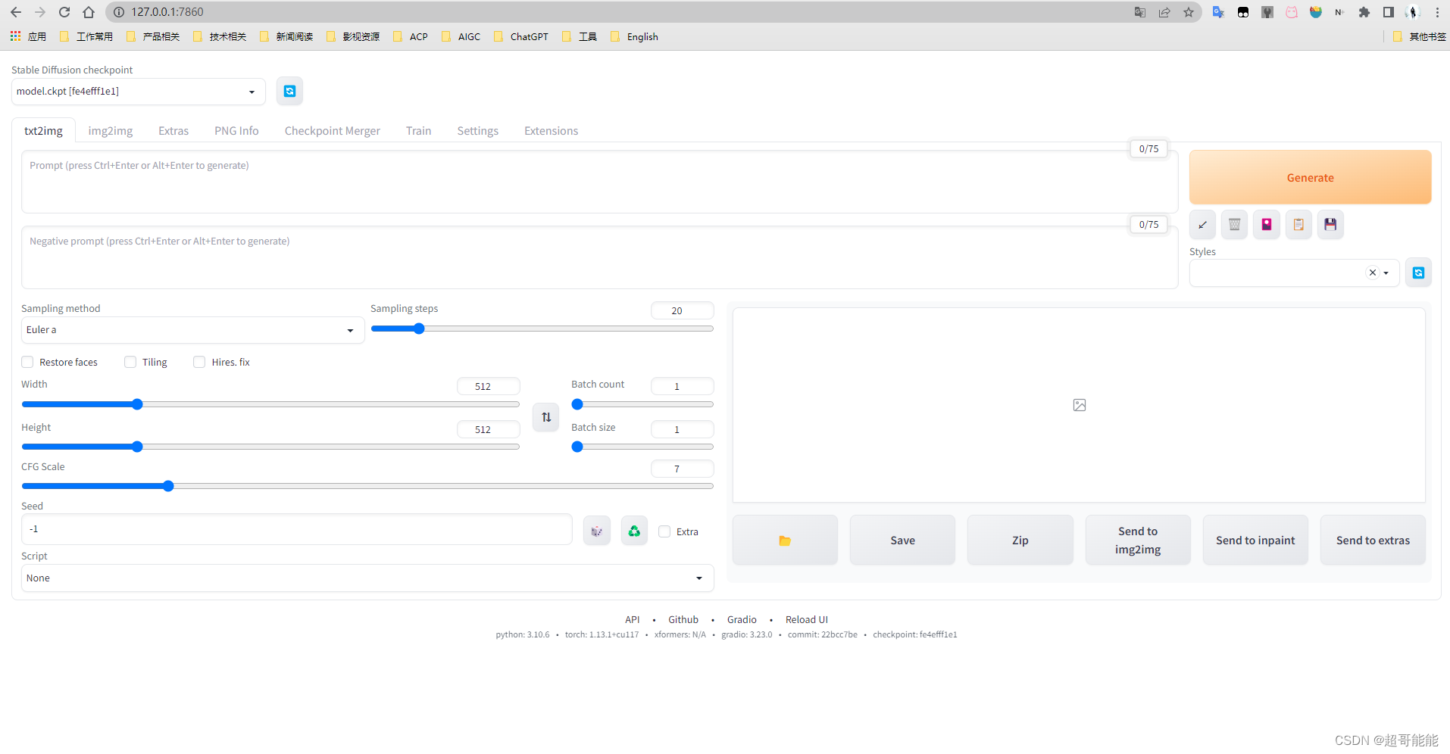Image resolution: width=1450 pixels, height=754 pixels.
Task: Bookmark this page with the star
Action: 1189,12
